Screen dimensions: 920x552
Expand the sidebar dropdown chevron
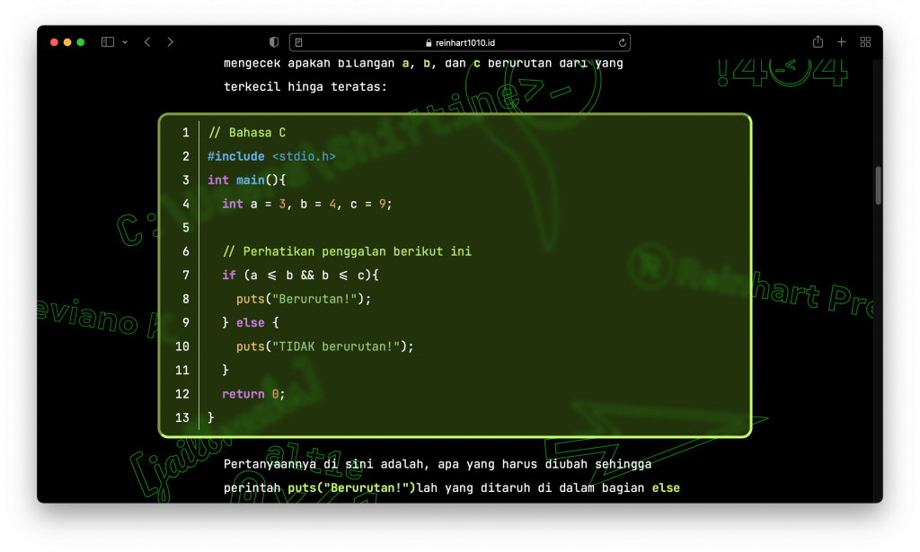point(124,42)
